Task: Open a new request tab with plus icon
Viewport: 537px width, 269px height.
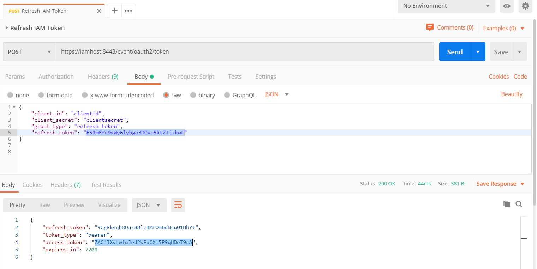Action: 114,11
